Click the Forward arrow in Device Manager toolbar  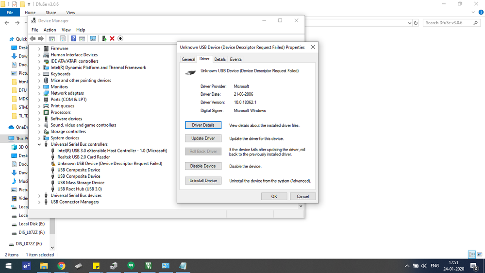41,39
